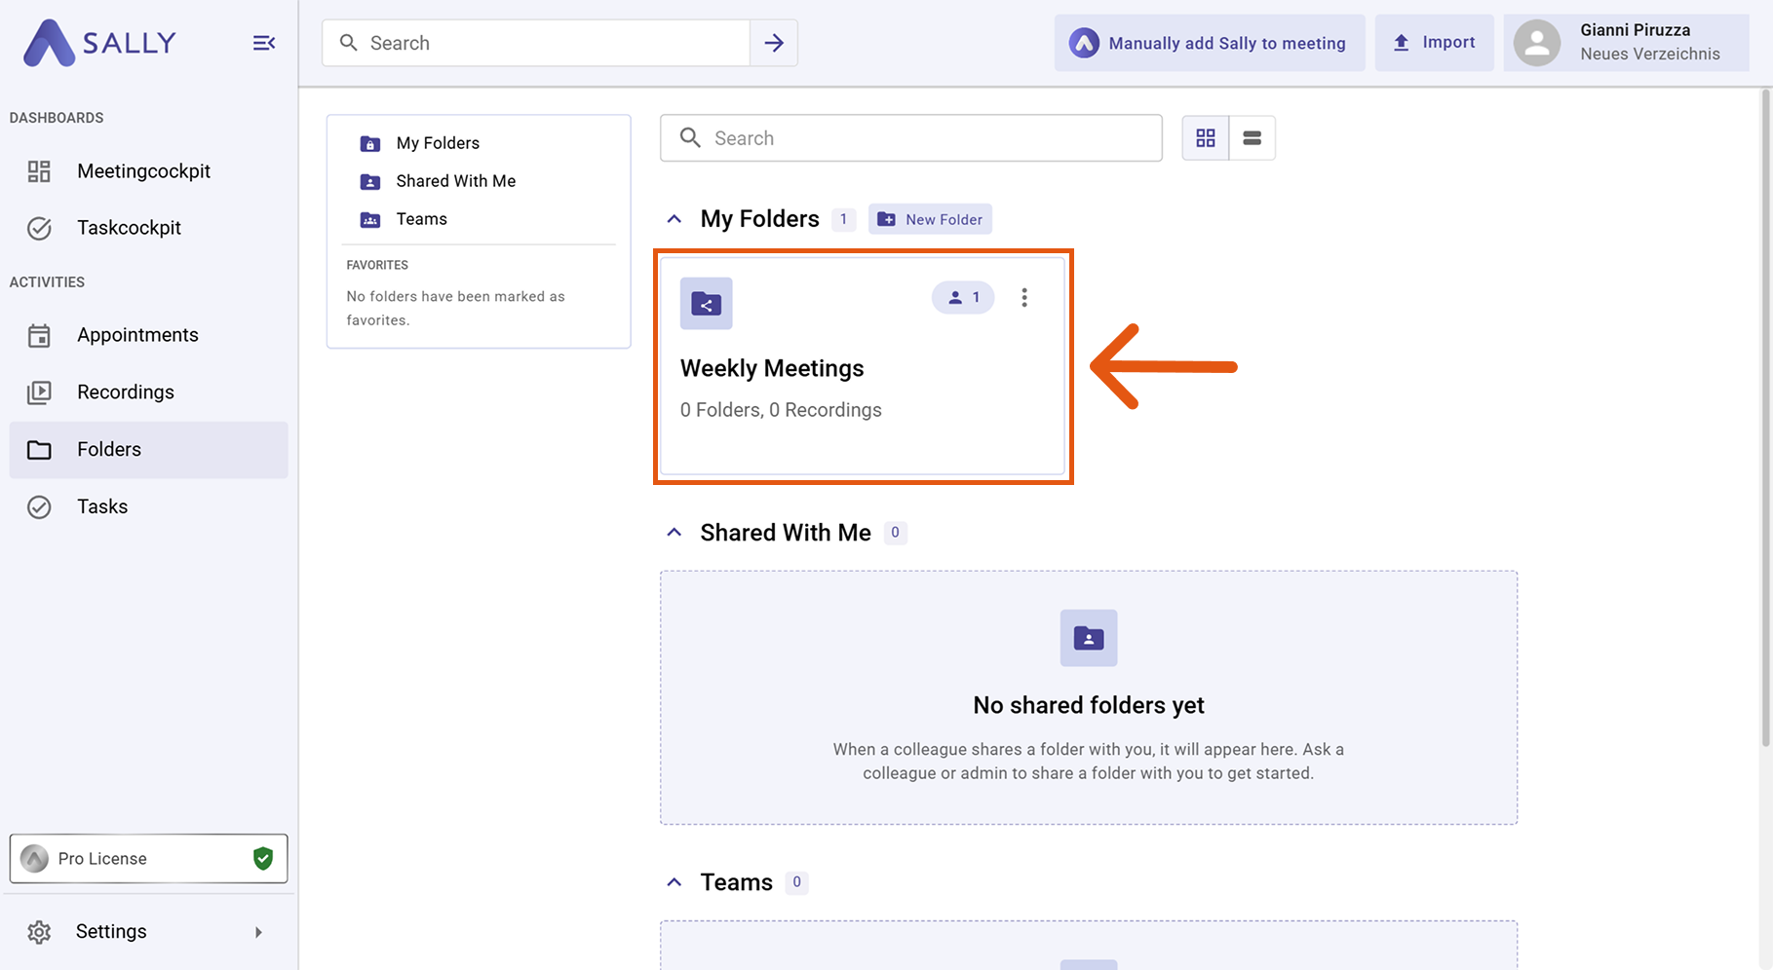Collapse the Shared With Me section
This screenshot has width=1773, height=970.
coord(674,533)
